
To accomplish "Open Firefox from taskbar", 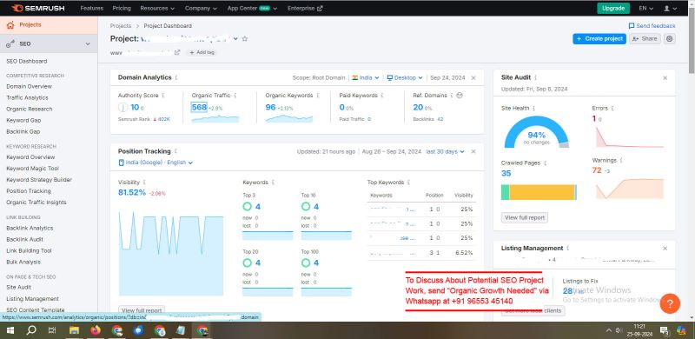I will click(96, 330).
